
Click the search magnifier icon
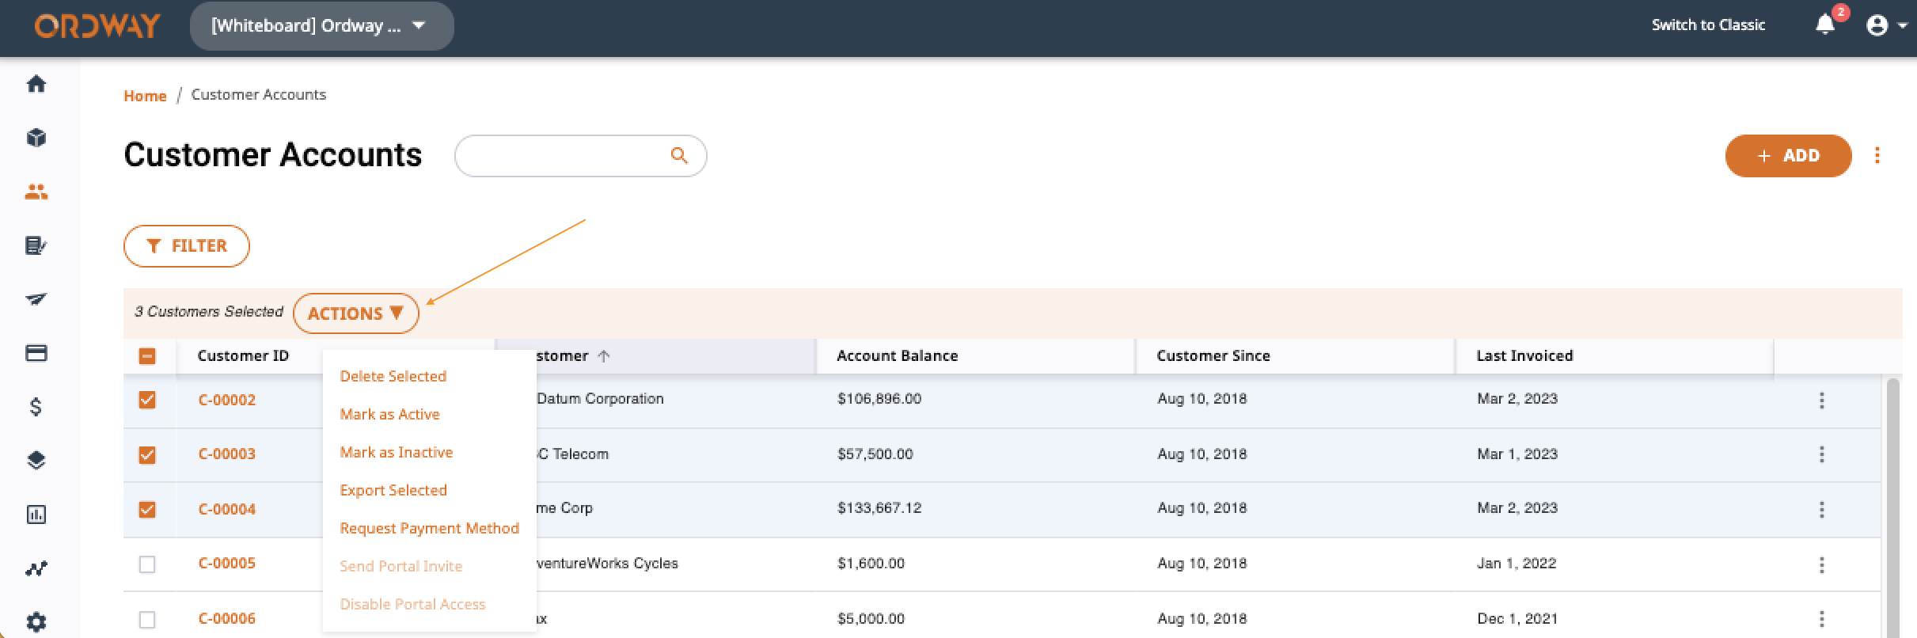[x=679, y=155]
